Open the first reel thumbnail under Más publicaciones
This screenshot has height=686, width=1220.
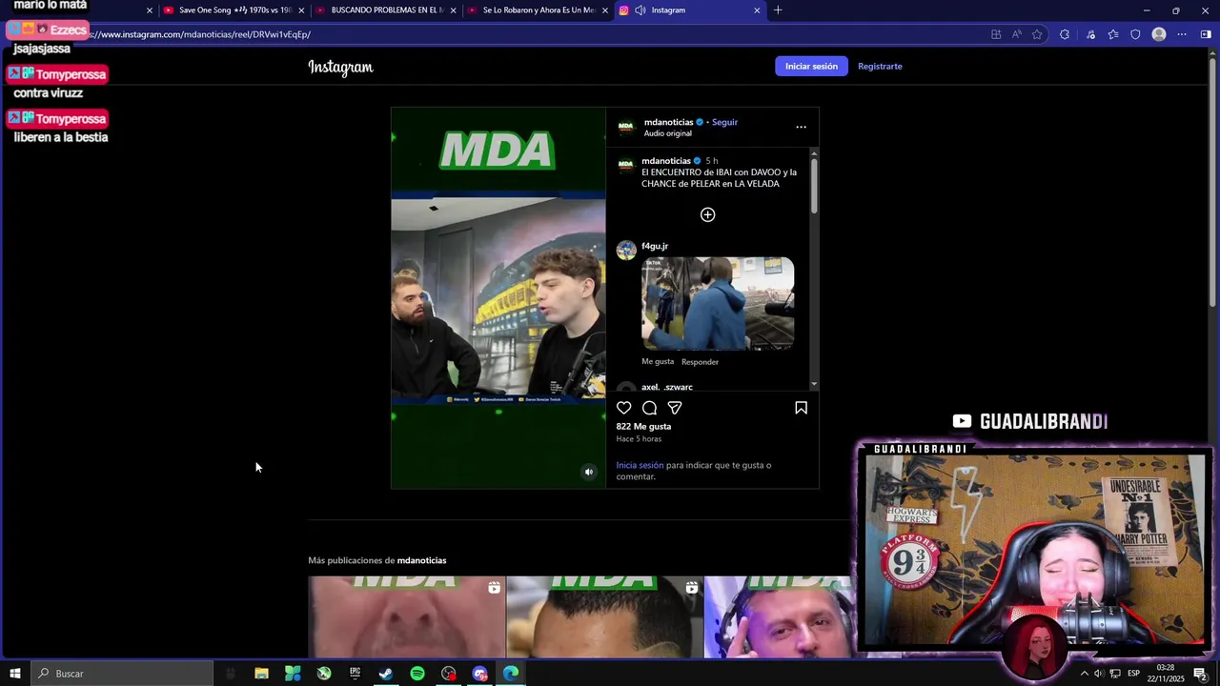tap(407, 616)
